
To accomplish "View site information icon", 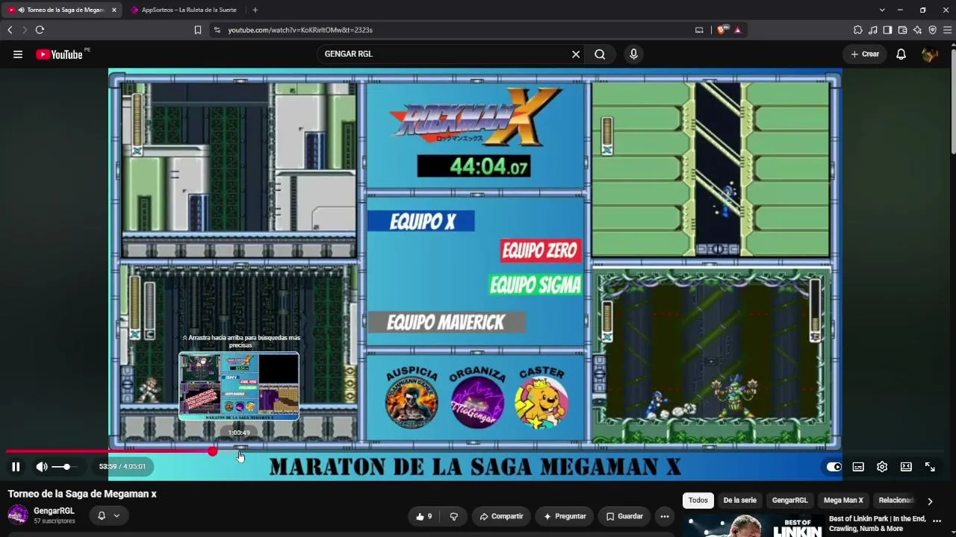I will (217, 30).
